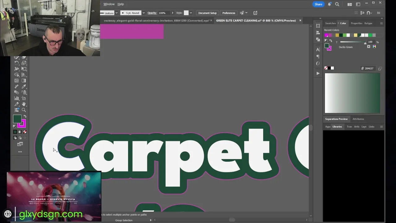Select the Perspective Grid tool
Screen dimensions: 396x223
[24, 75]
